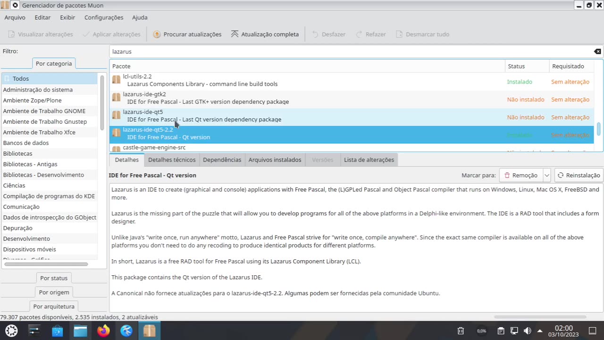Click the category list horizontal scrollbar
The width and height of the screenshot is (604, 340).
click(x=46, y=264)
